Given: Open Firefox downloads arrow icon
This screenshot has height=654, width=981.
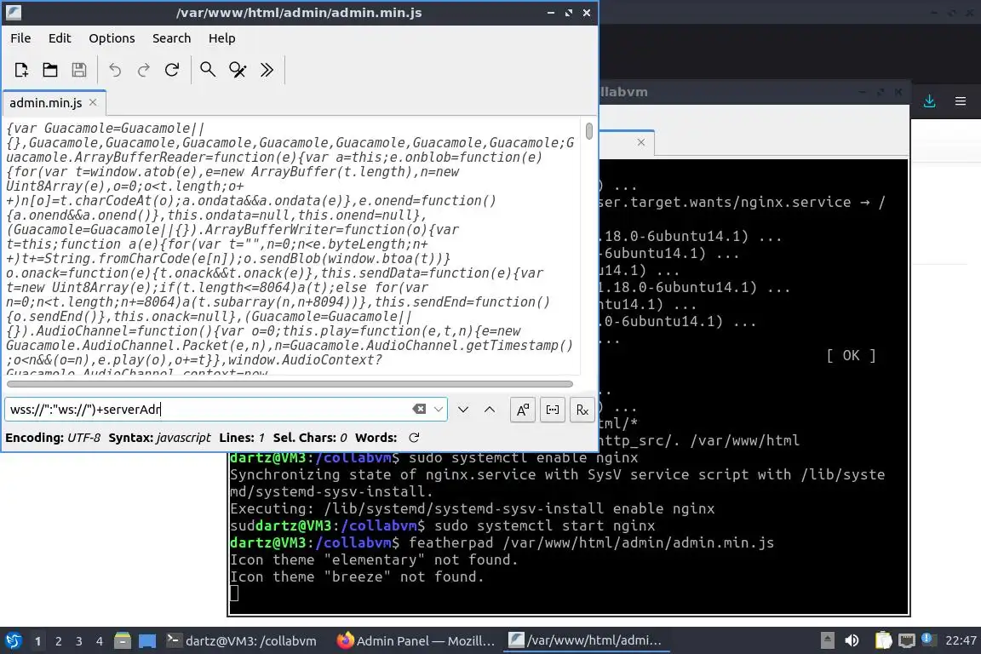Looking at the screenshot, I should (930, 100).
